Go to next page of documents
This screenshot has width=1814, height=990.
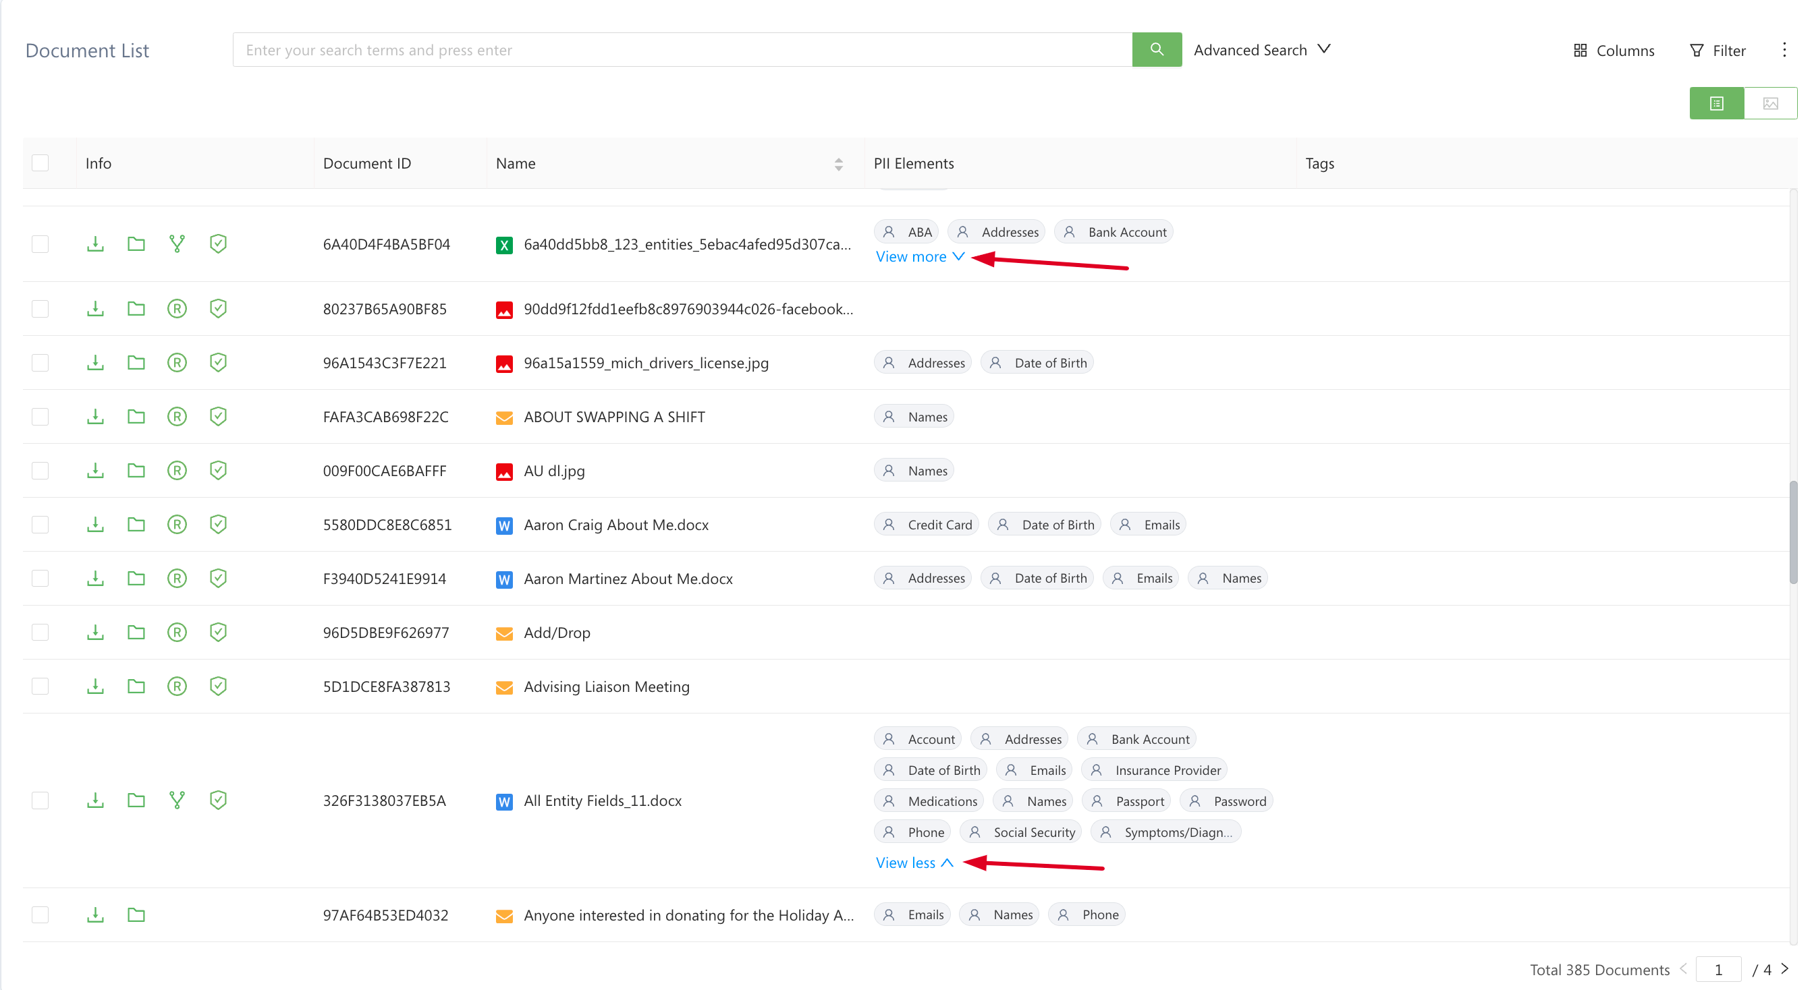[x=1785, y=969]
